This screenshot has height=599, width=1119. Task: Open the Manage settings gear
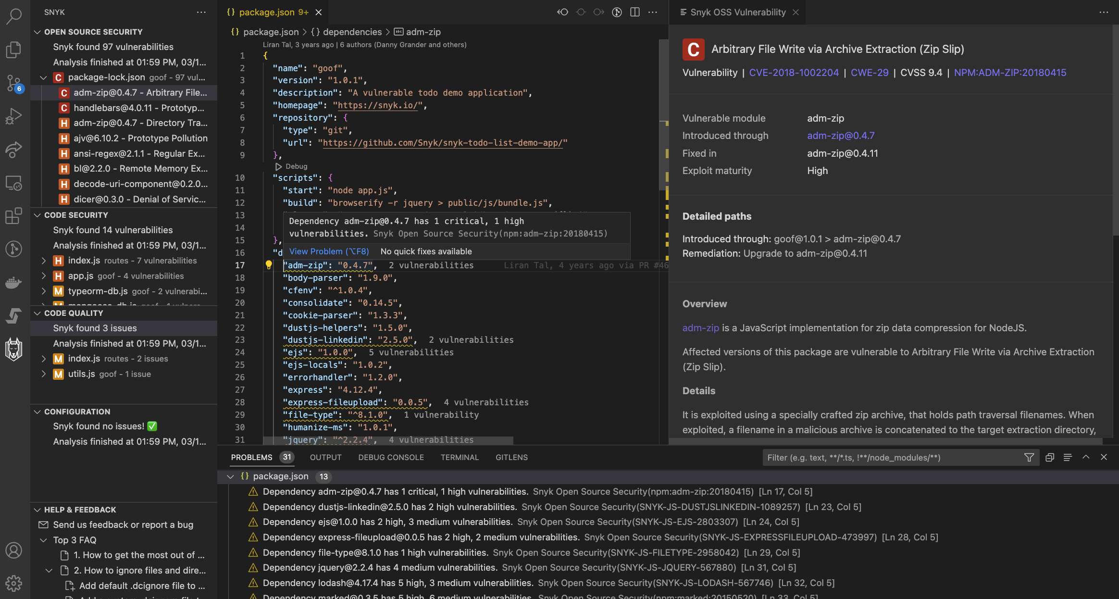[14, 583]
